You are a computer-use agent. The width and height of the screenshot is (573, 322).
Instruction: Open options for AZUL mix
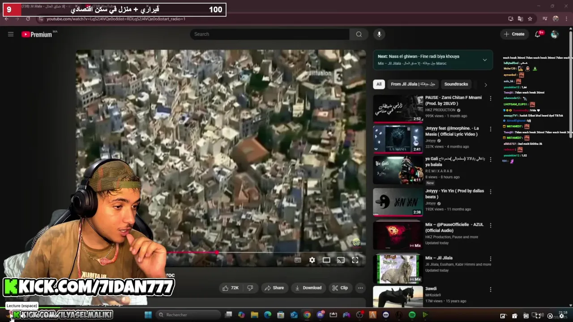pos(491,225)
